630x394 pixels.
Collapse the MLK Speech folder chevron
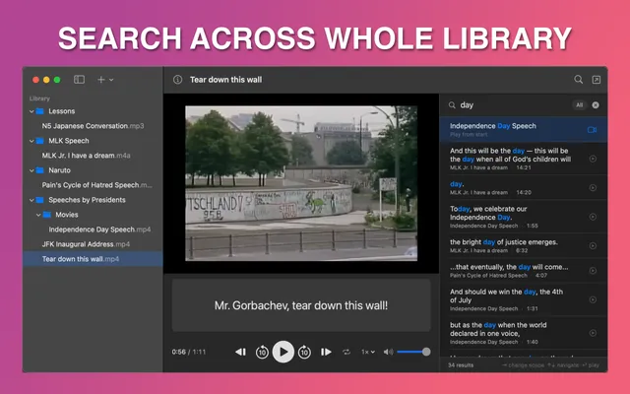31,141
